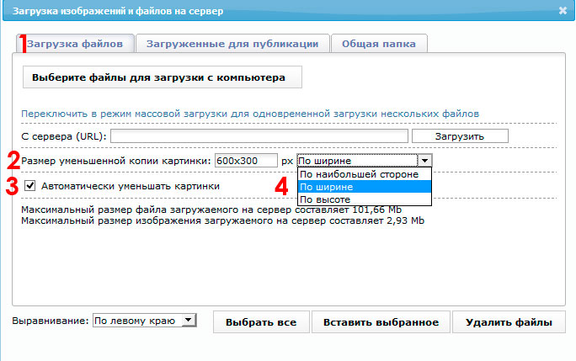Uncheck the auto-reduce images checkbox

click(x=30, y=186)
